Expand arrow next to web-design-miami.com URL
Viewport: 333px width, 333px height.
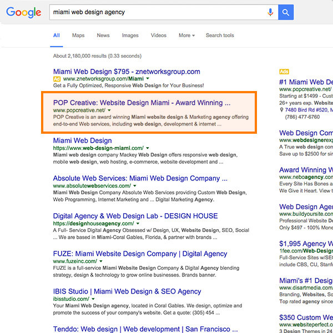pyautogui.click(x=148, y=148)
